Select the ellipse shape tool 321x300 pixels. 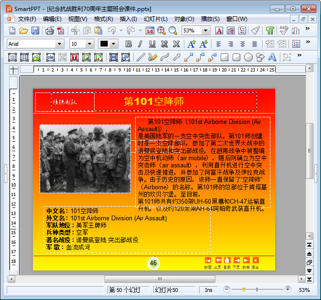tap(248, 57)
